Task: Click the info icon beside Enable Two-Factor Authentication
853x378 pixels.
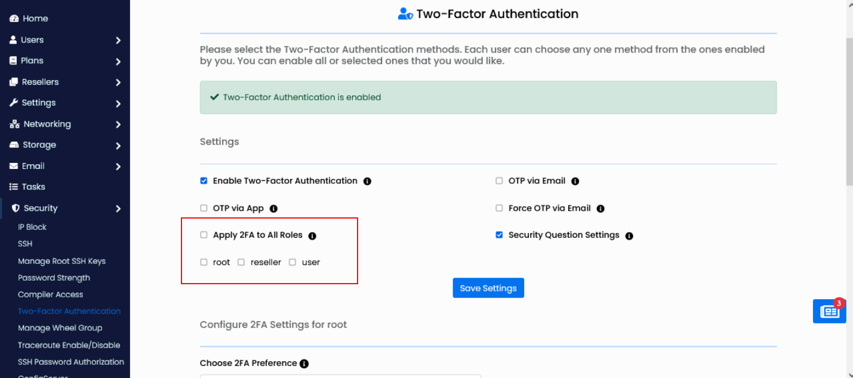Action: [367, 181]
